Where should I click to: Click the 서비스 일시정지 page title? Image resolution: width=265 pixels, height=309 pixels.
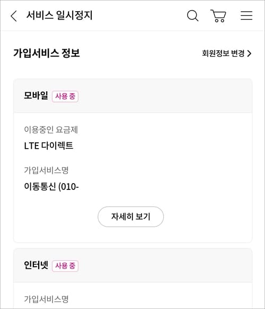pyautogui.click(x=59, y=15)
